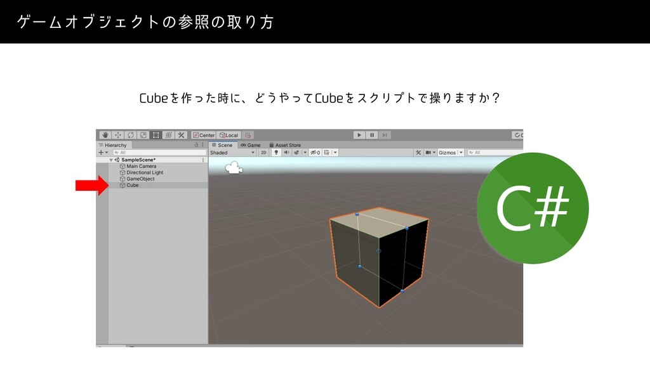
Task: Toggle the scene grid visibility icon
Action: coord(327,153)
